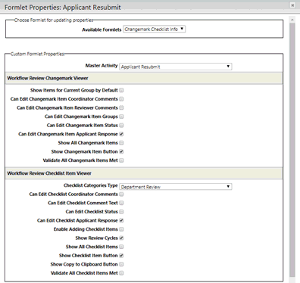Uncheck Show Review Cycles checkbox
300x283 pixels.
click(x=121, y=238)
